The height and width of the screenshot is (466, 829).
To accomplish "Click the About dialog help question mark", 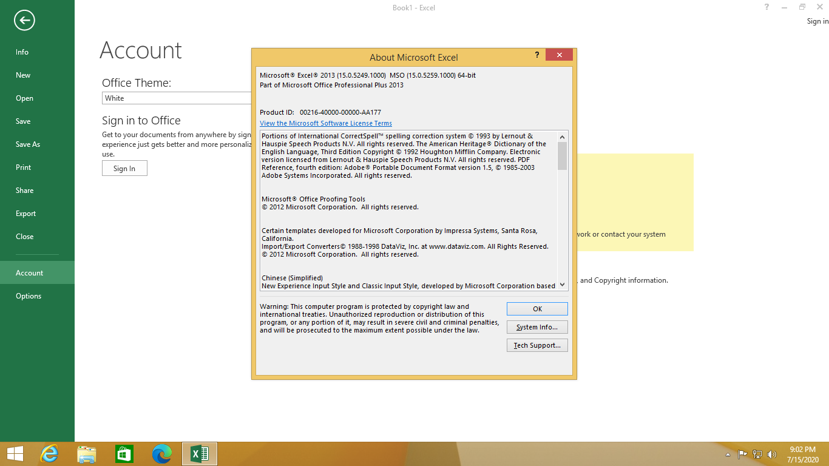I will click(537, 55).
